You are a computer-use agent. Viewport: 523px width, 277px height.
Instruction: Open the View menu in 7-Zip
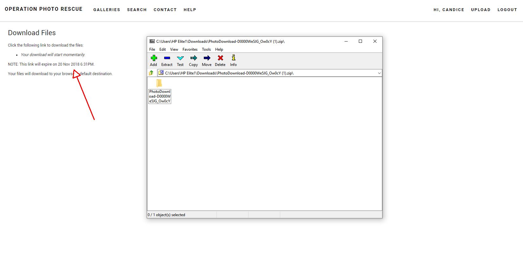pyautogui.click(x=174, y=49)
